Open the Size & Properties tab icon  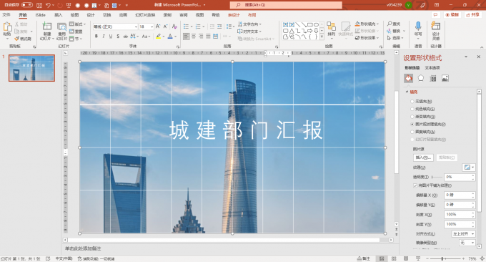(433, 79)
